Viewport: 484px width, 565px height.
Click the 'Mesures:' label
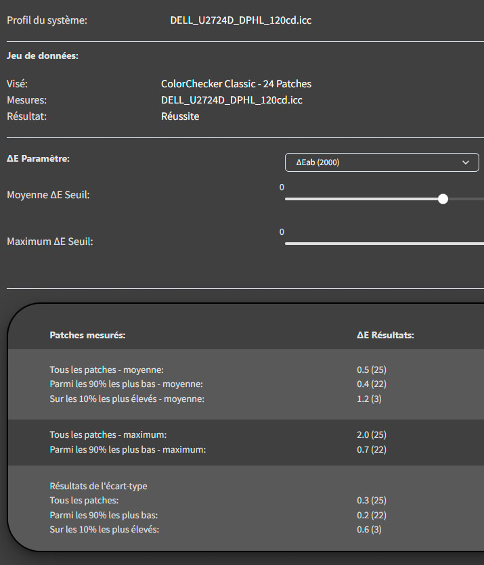[x=26, y=100]
